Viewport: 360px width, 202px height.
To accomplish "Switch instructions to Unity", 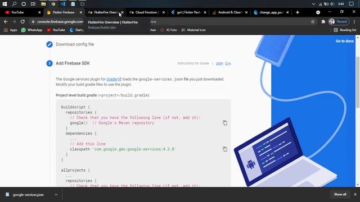I will pos(219,63).
